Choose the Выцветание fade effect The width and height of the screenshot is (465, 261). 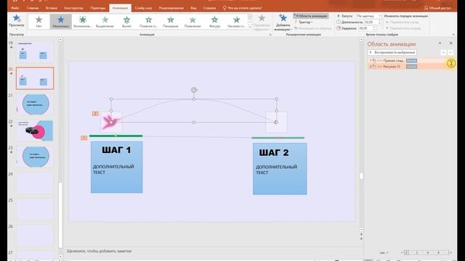105,22
